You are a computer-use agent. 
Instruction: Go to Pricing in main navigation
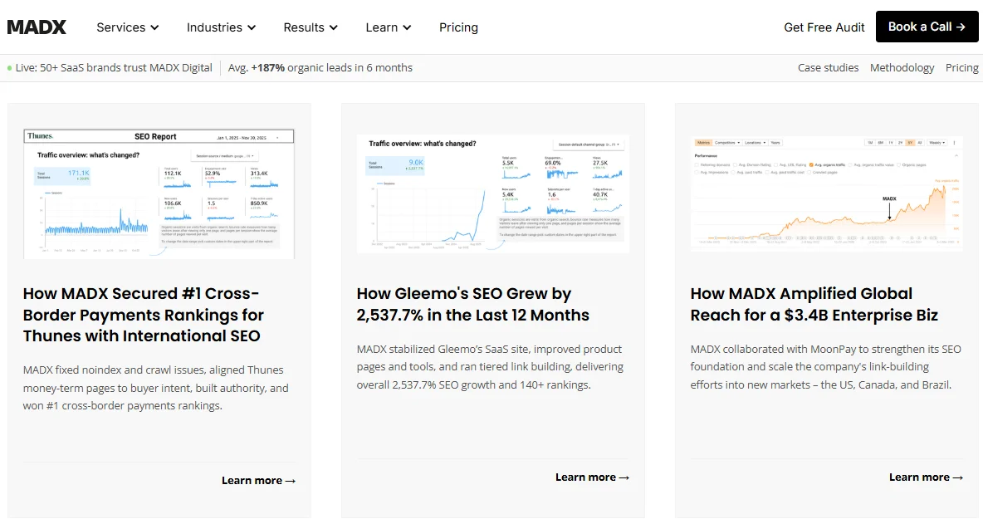458,27
